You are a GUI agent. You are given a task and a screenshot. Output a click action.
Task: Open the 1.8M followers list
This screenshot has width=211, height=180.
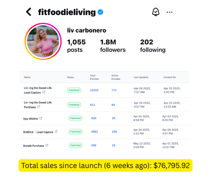tap(113, 46)
